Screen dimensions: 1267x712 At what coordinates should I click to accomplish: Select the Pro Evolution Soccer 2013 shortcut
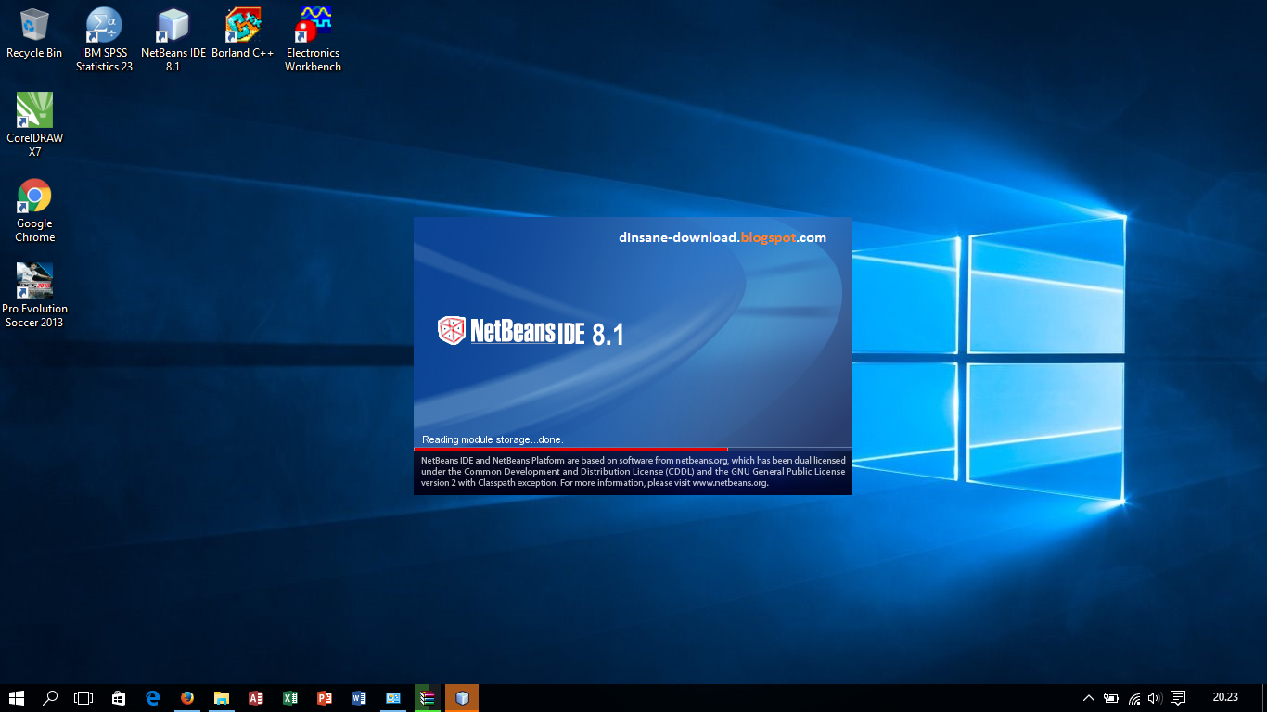point(34,296)
